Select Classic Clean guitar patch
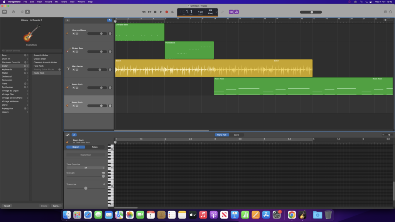Screen dimensions: 395x222 click(40, 59)
